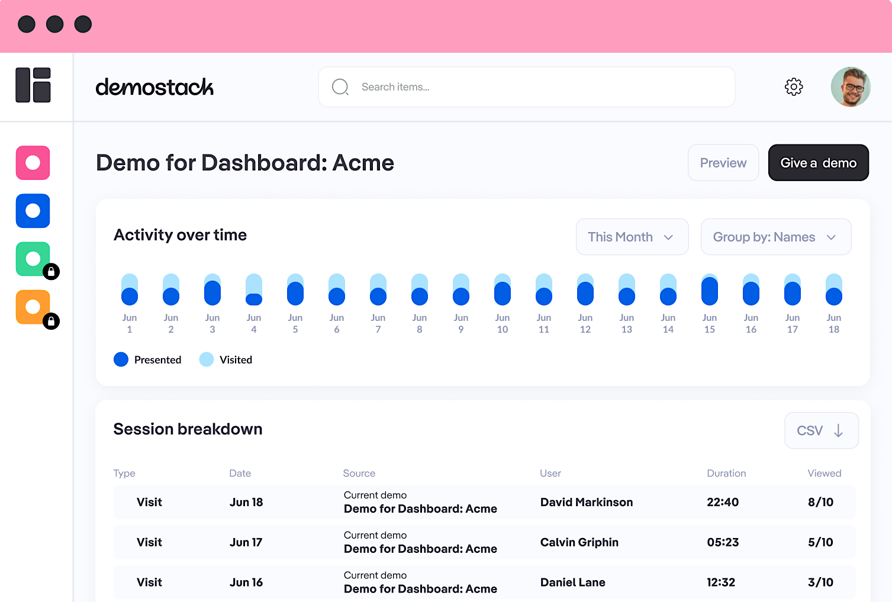
Task: Open David Markinson's session row
Action: click(x=484, y=502)
